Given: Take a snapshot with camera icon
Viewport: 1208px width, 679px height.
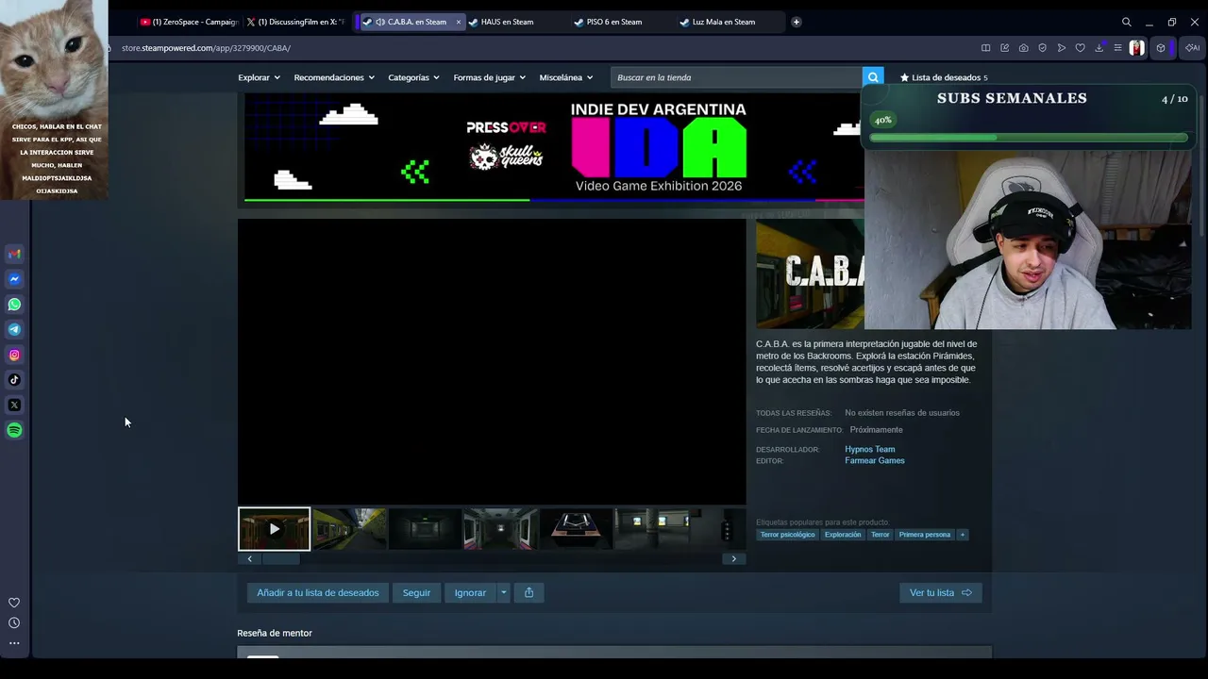Looking at the screenshot, I should [x=1023, y=48].
